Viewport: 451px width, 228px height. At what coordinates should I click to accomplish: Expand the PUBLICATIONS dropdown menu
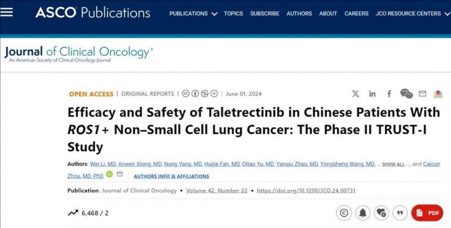coord(193,14)
